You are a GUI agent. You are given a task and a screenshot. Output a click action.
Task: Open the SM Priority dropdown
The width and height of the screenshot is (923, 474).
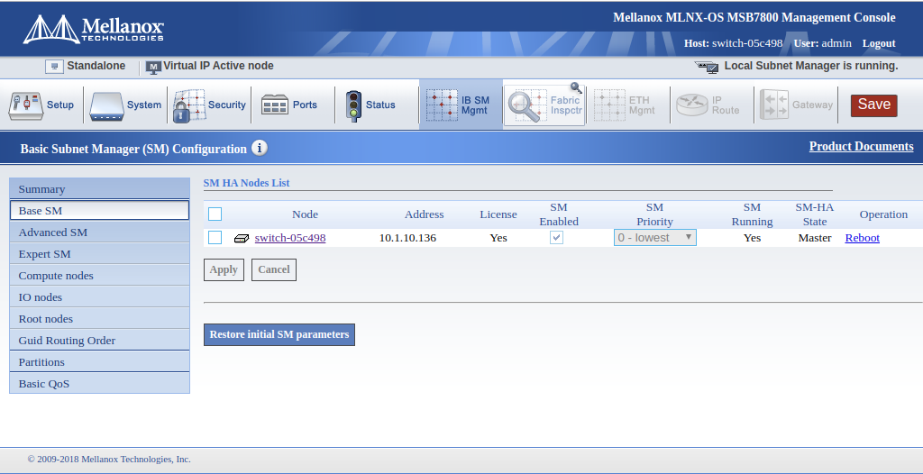click(x=654, y=237)
